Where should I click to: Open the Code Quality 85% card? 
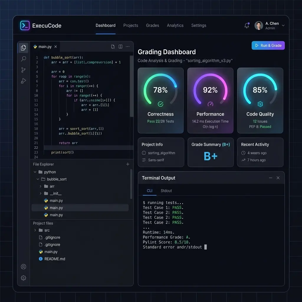click(x=260, y=100)
